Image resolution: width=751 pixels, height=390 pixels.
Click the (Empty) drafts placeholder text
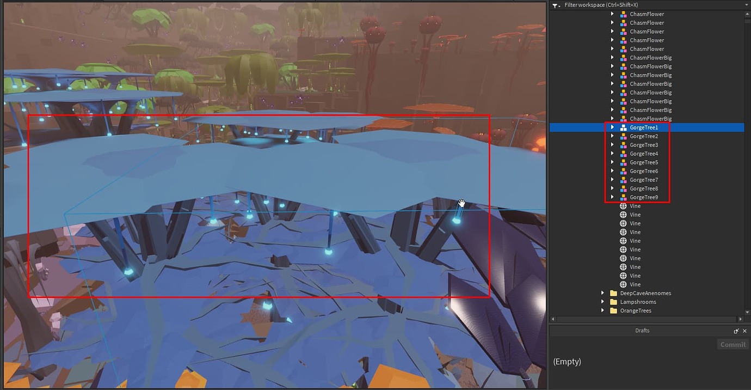(x=567, y=362)
